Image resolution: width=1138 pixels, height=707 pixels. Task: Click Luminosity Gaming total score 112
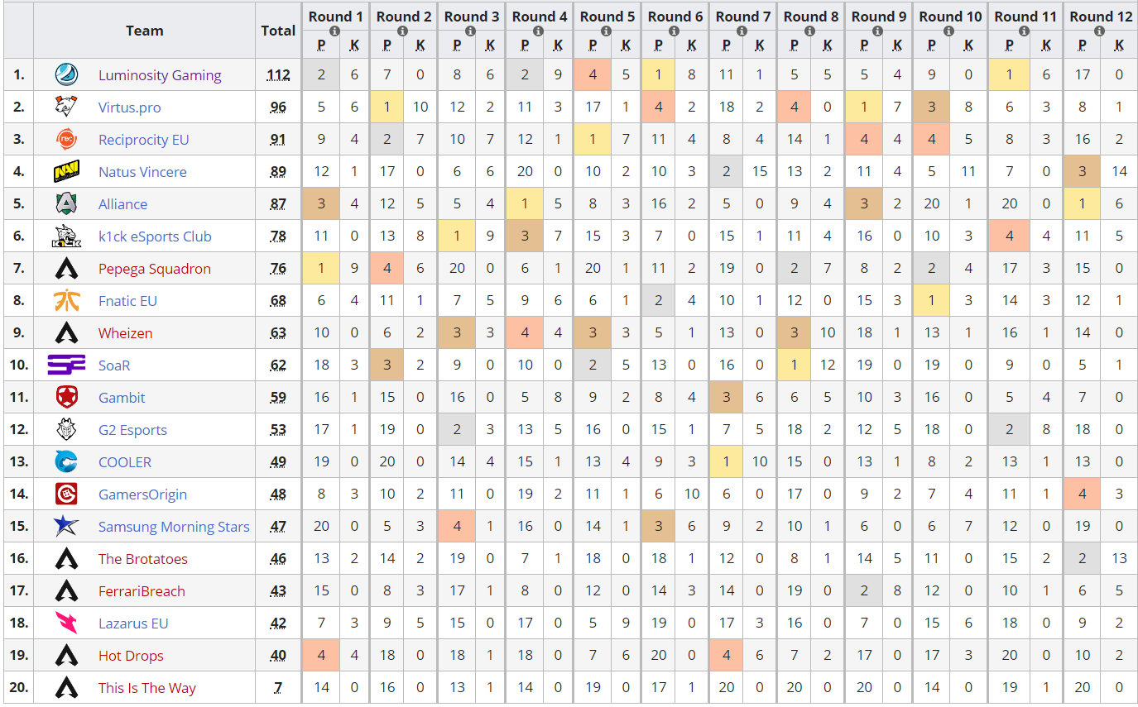click(278, 75)
